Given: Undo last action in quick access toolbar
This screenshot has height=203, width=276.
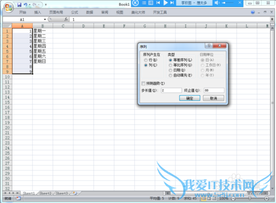Looking at the screenshot, I should pos(25,5).
